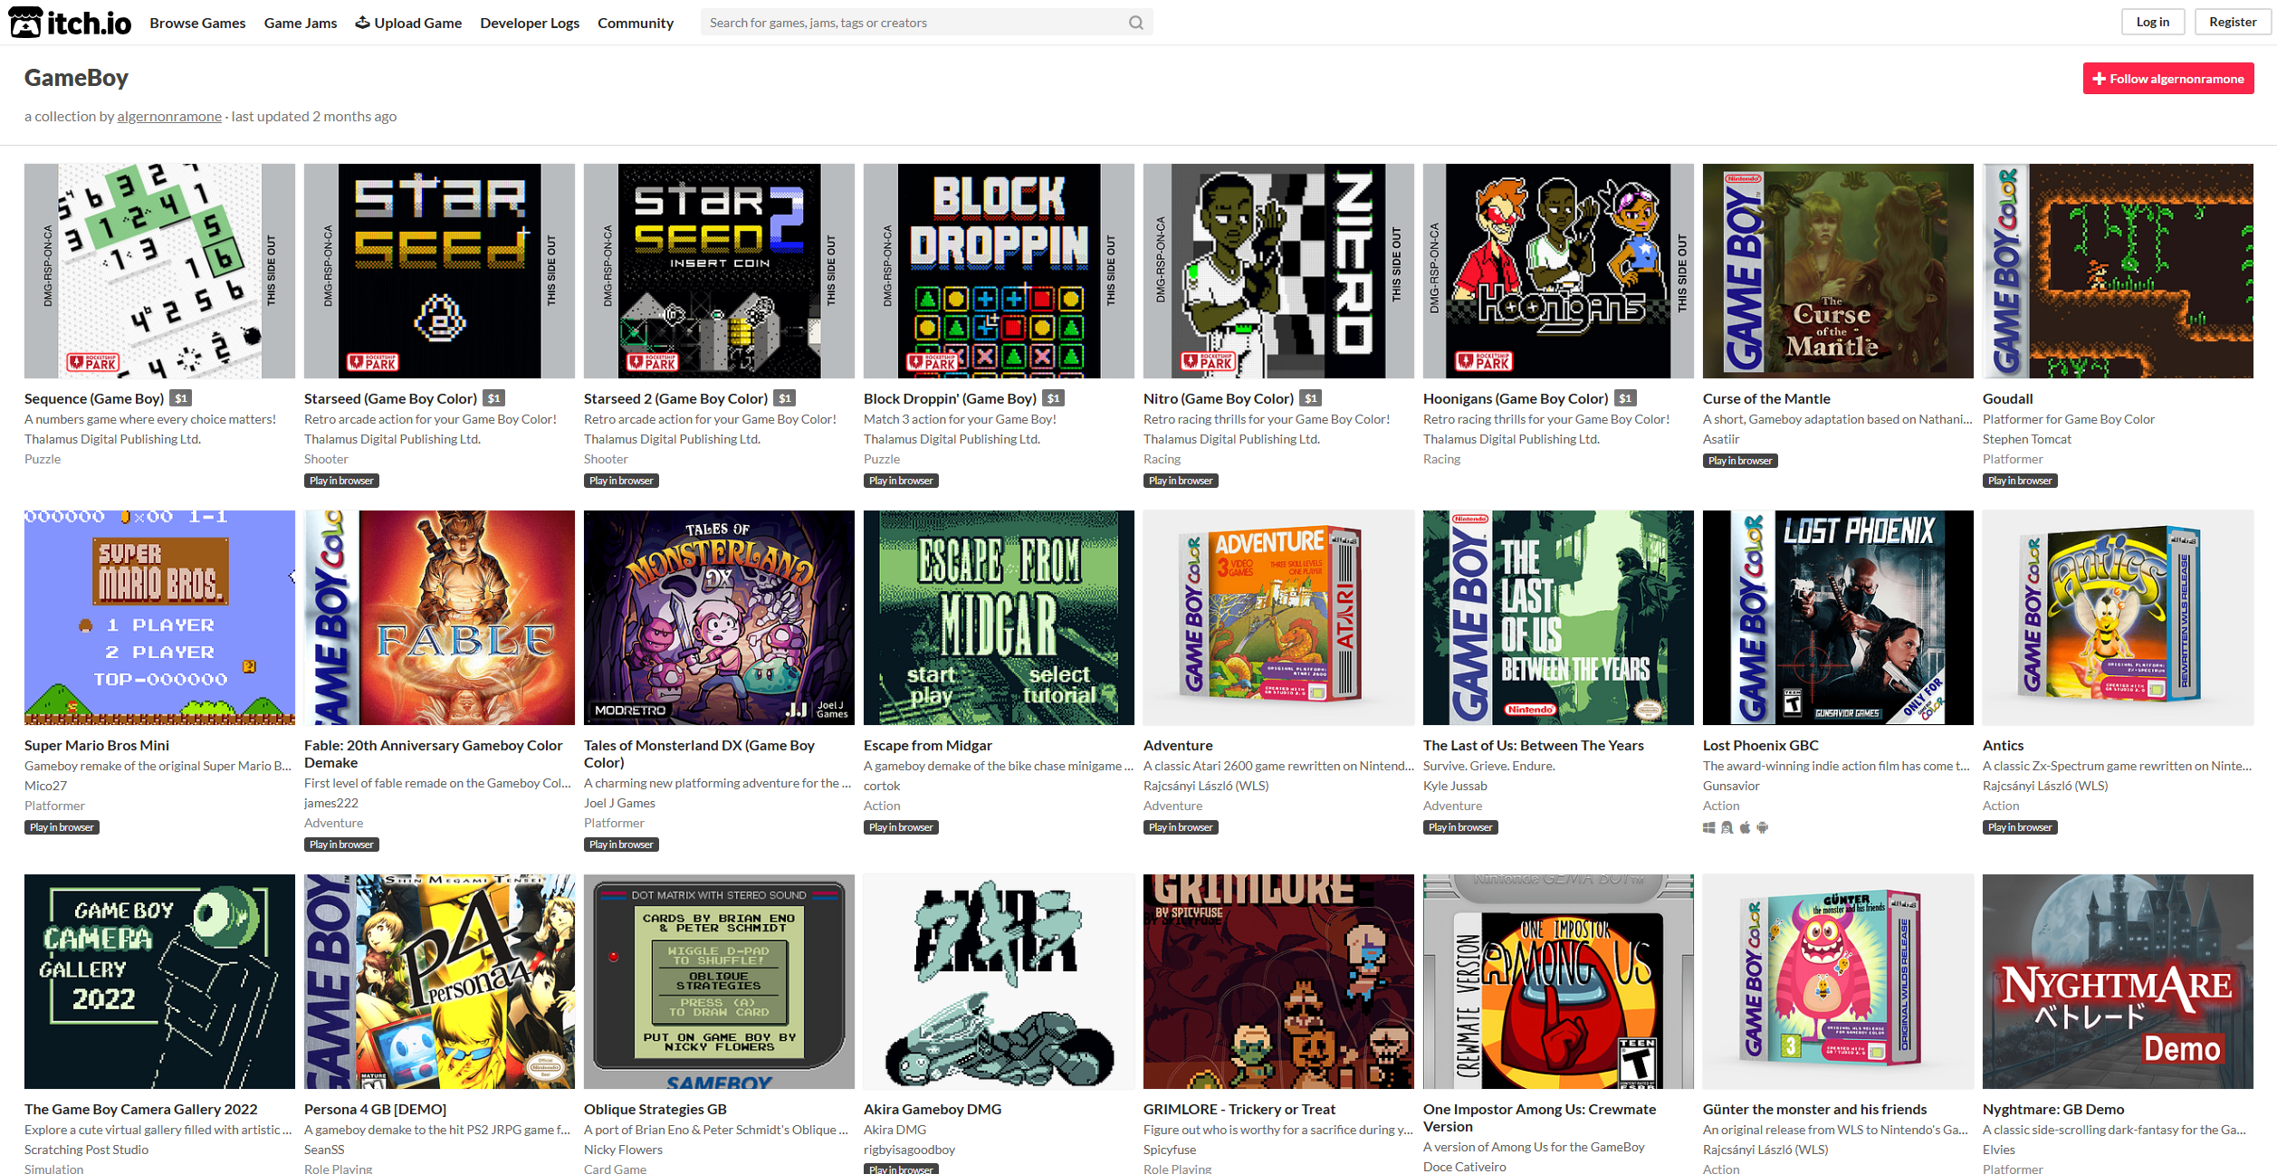Click the Android platform icon under Lost Phoenix GBC
Screen dimensions: 2277x1174
[x=1762, y=827]
